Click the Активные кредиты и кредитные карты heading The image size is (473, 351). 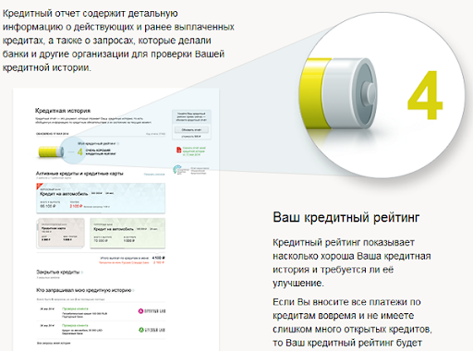click(79, 174)
